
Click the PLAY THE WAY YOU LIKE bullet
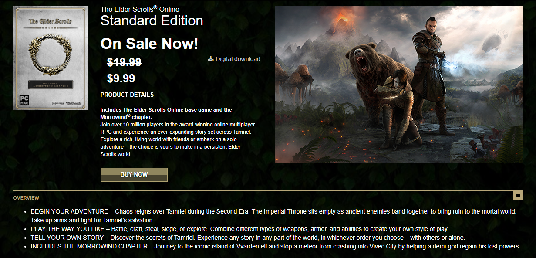coord(239,229)
